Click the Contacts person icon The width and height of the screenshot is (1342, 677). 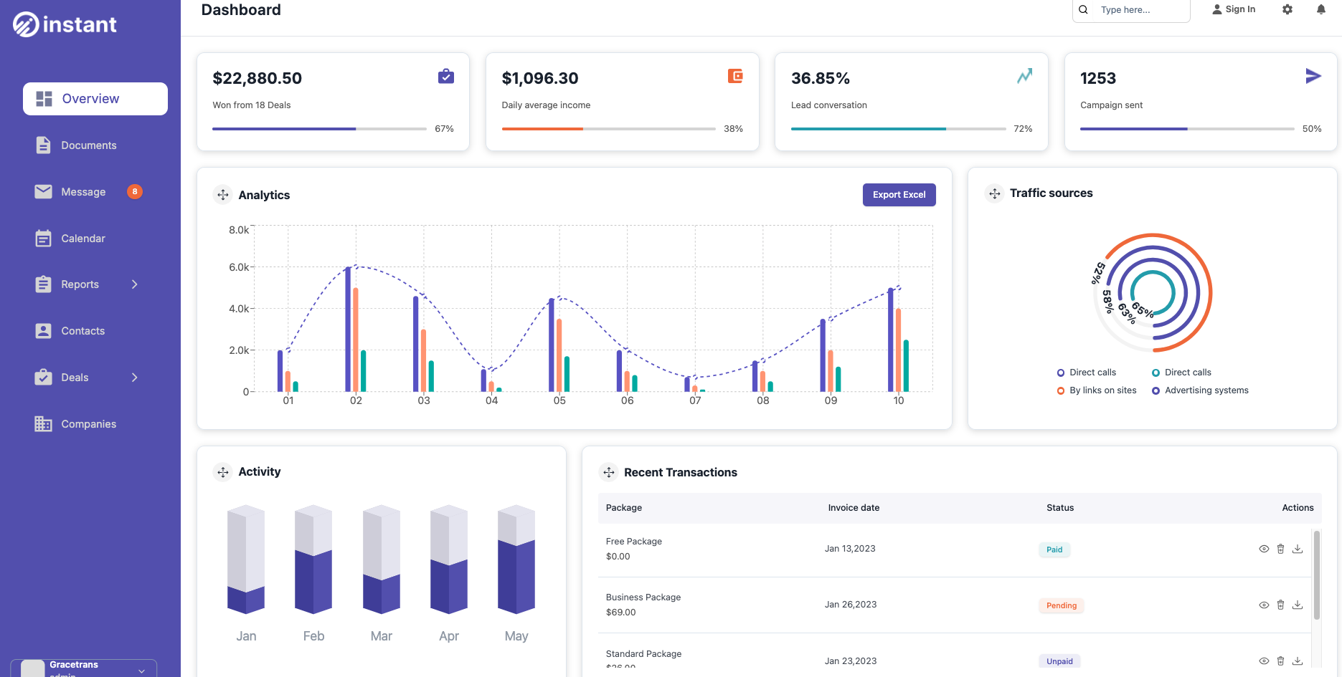(x=44, y=331)
